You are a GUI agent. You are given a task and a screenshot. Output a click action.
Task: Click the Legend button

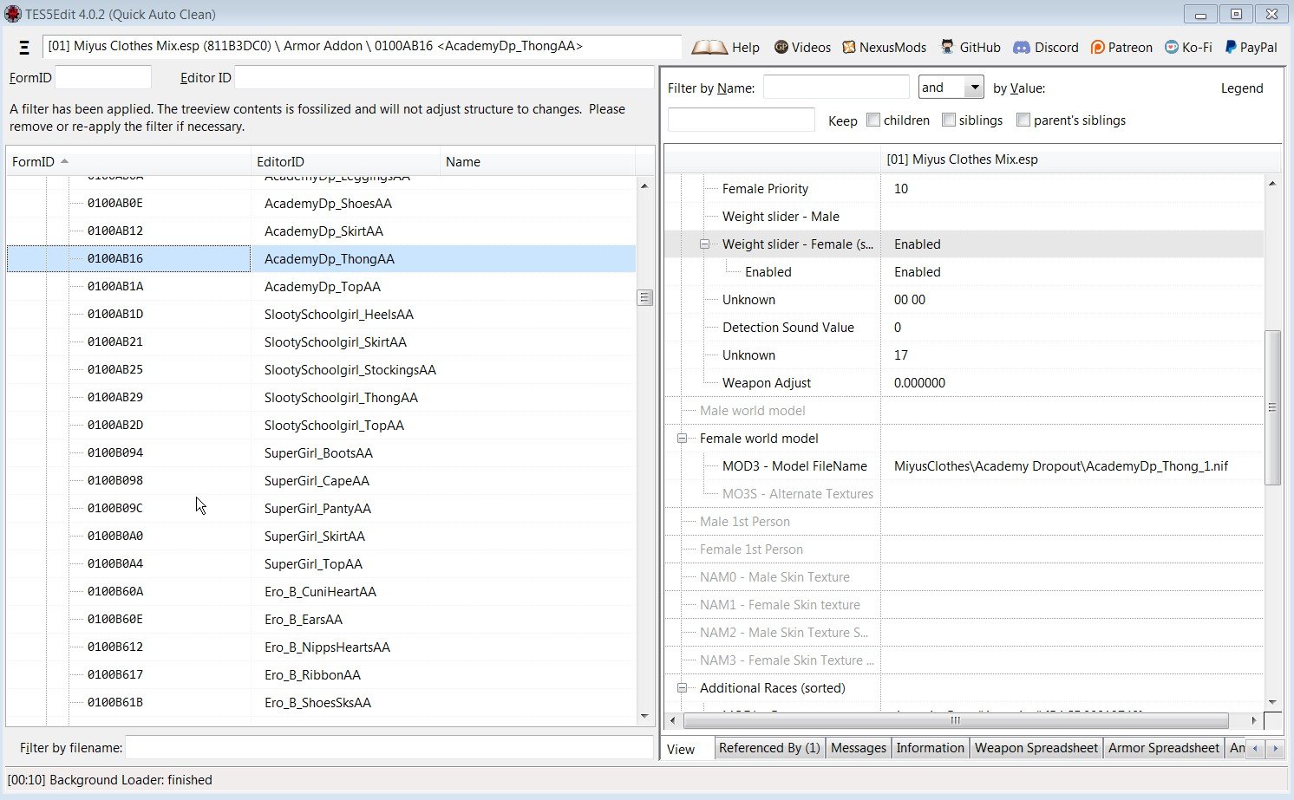pyautogui.click(x=1241, y=88)
